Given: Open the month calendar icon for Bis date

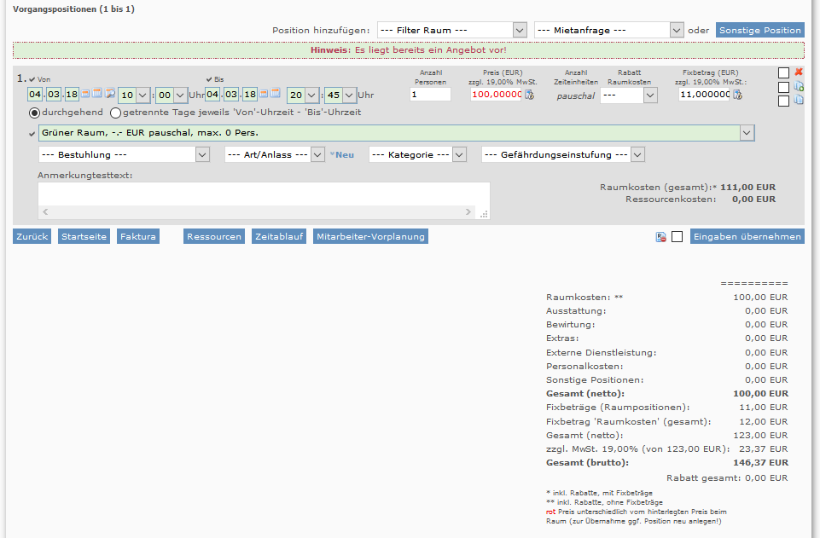Looking at the screenshot, I should coord(275,94).
